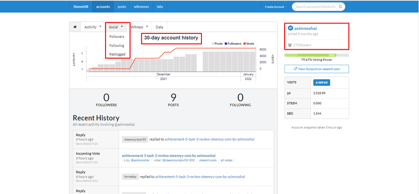Click 0.000 STEEM value

pos(317,103)
